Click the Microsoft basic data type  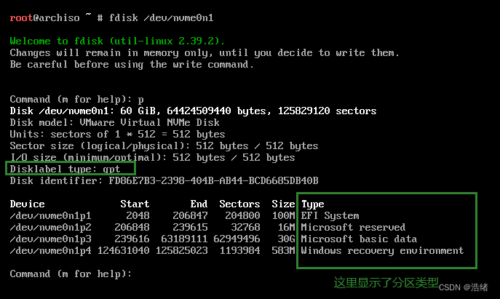click(x=360, y=239)
